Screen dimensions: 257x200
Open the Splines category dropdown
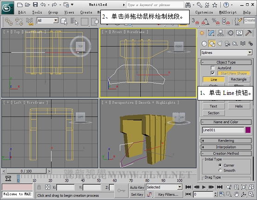[226, 53]
